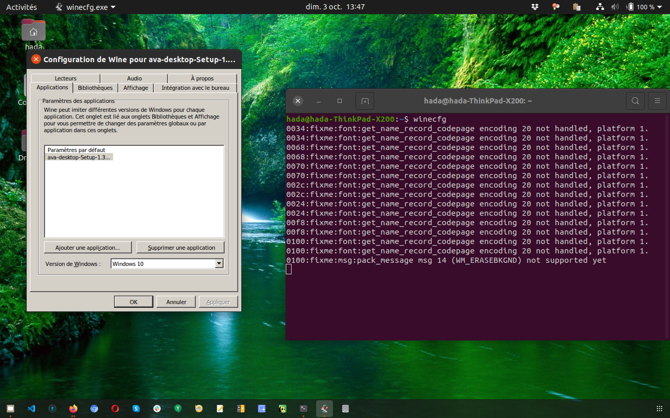
Task: Switch to the Lecteurs tab
Action: click(x=65, y=78)
